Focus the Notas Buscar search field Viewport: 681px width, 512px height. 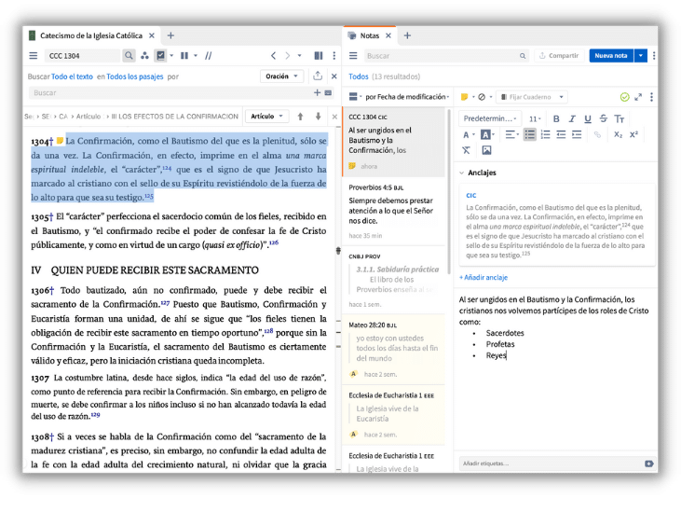445,56
